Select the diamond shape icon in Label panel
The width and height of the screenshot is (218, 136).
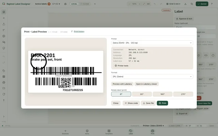[x=199, y=55]
